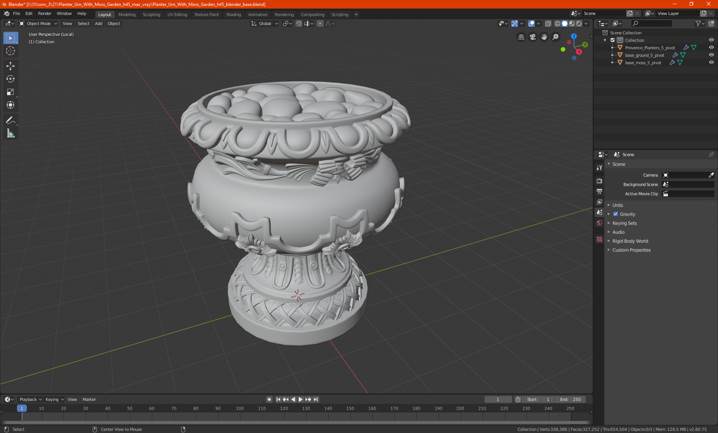The image size is (718, 433).
Task: Click the 3D Cursor tool
Action: pos(10,51)
